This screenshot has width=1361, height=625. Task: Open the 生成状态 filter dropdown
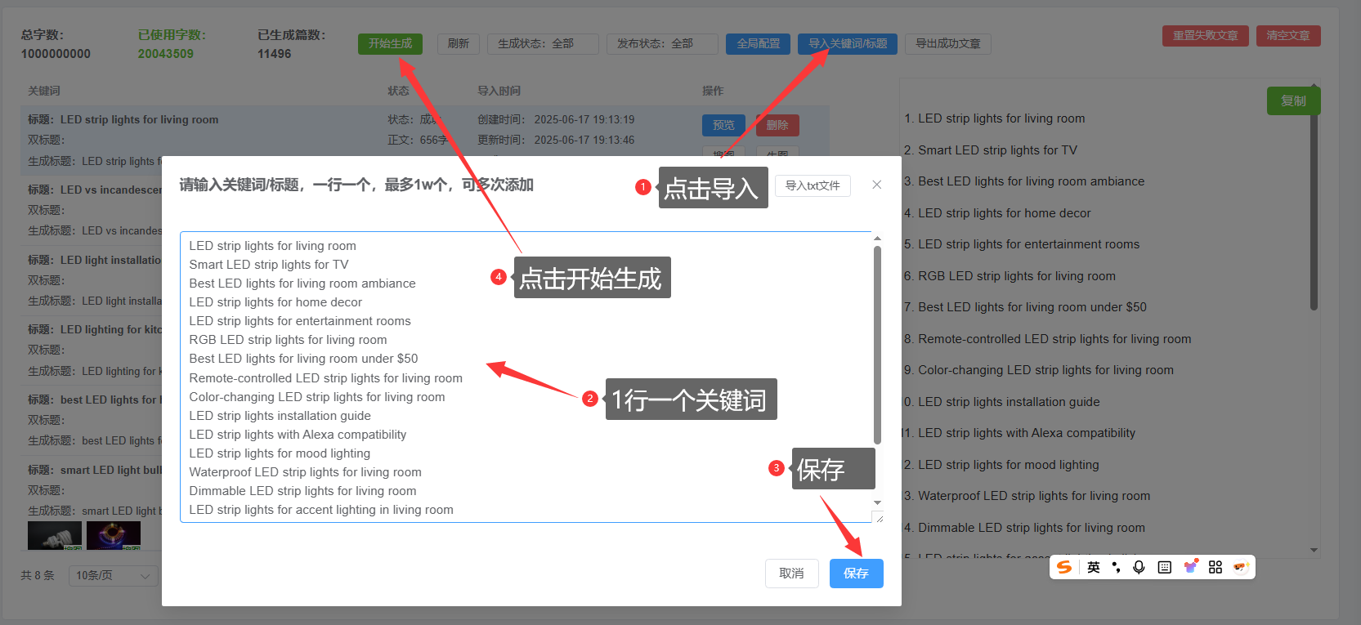(x=543, y=43)
